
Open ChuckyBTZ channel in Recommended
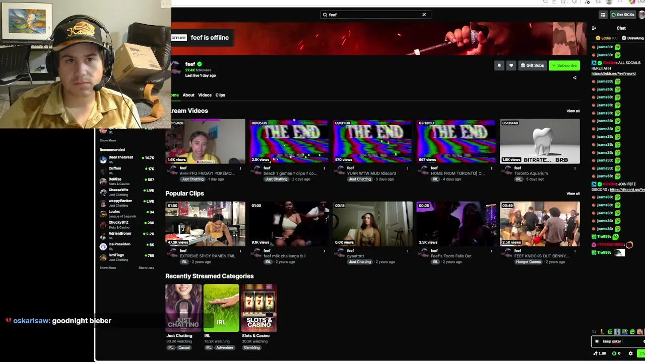pos(127,225)
